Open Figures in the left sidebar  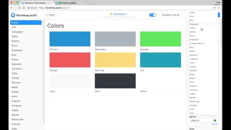coord(15,115)
